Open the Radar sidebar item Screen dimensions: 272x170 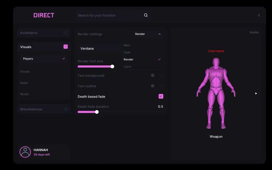pyautogui.click(x=24, y=83)
